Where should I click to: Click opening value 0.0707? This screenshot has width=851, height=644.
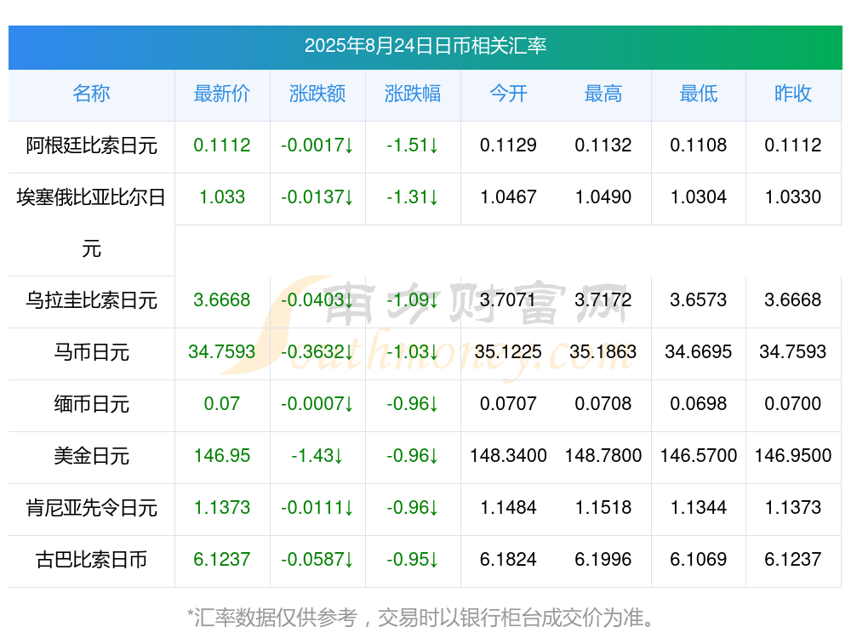click(x=508, y=403)
